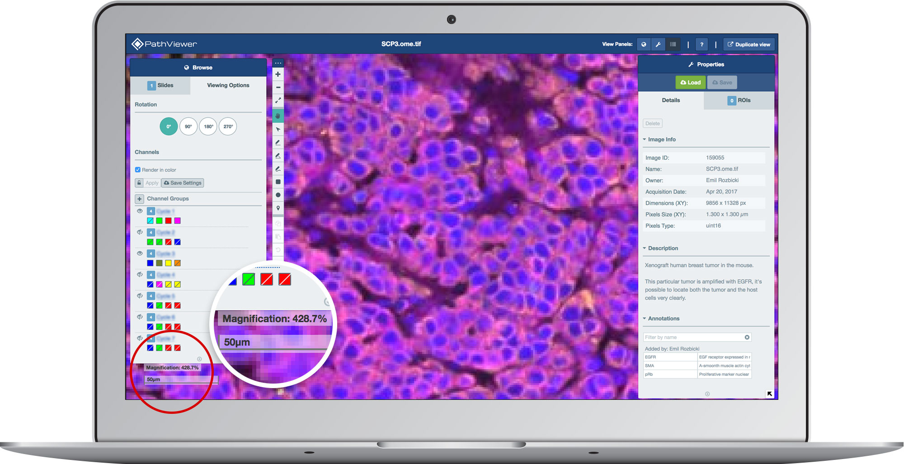904x464 pixels.
Task: Set rotation to 0°
Action: tap(169, 127)
